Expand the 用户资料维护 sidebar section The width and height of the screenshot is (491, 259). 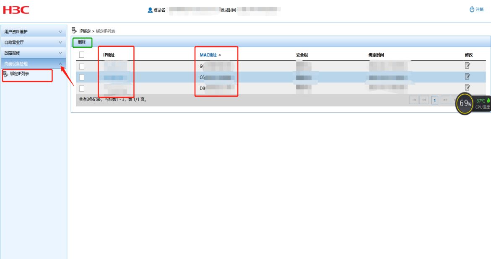point(33,32)
